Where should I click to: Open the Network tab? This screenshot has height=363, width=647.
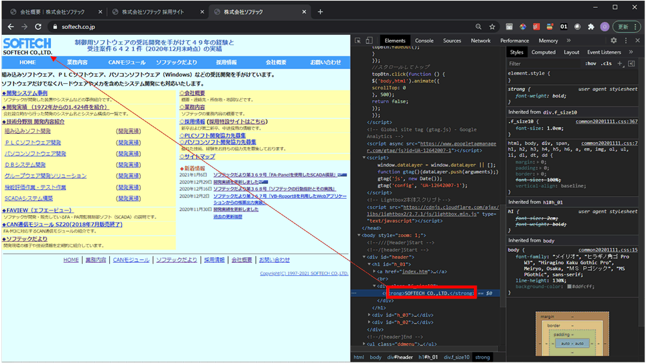(x=480, y=41)
